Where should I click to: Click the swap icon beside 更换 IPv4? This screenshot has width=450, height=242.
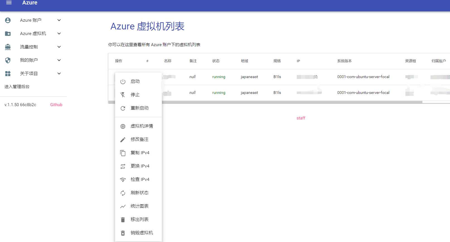[123, 166]
